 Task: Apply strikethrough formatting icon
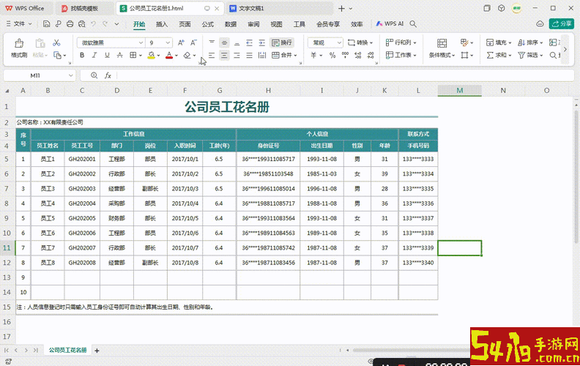[x=119, y=55]
